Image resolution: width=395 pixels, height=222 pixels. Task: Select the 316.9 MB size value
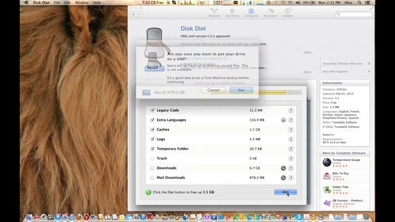[257, 120]
